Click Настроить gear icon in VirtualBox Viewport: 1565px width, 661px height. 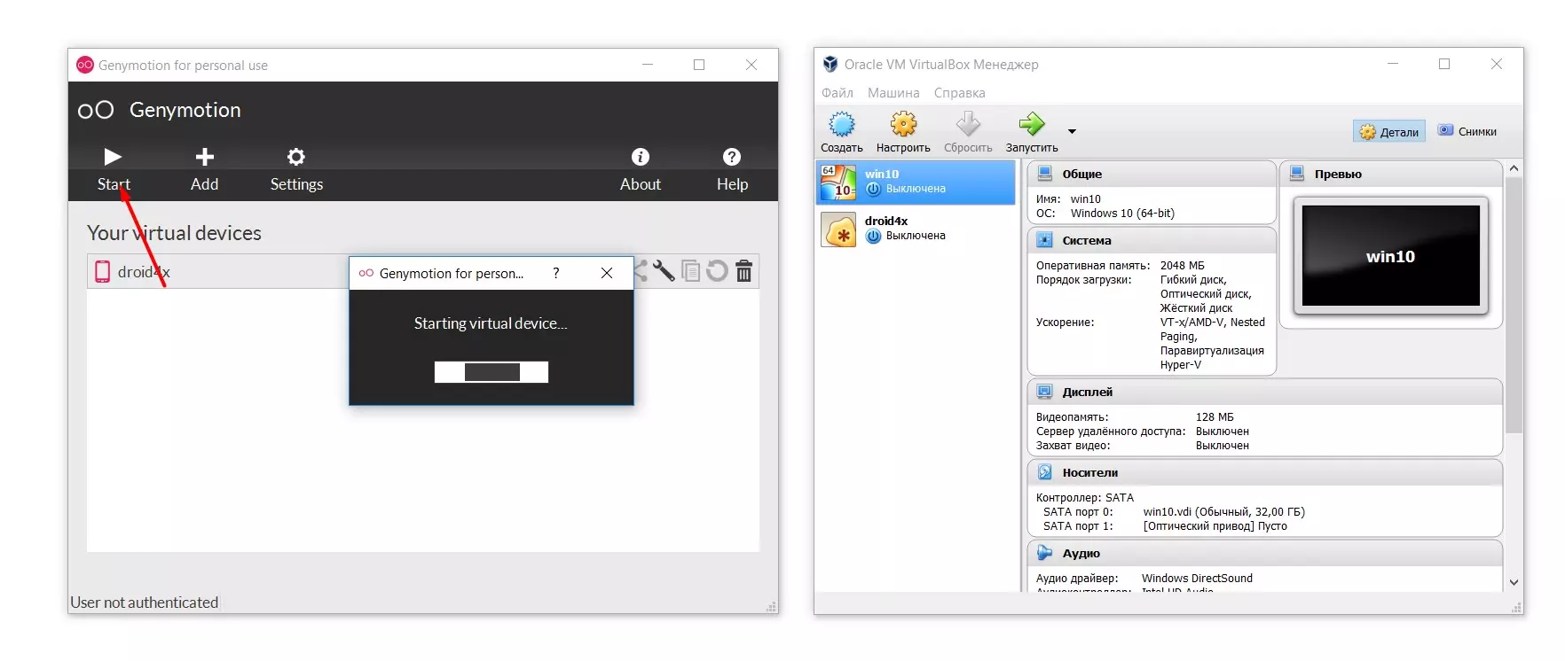click(903, 125)
